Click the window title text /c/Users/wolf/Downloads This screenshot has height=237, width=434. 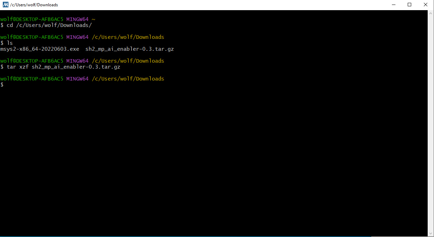tap(34, 5)
